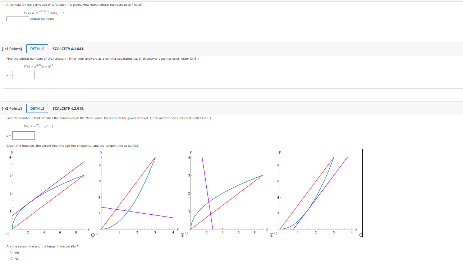Click the info icon beside the first graph
The height and width of the screenshot is (264, 463).
point(93,235)
